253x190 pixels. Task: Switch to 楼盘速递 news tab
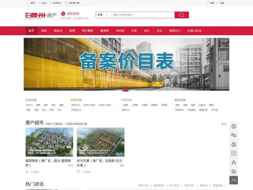pos(218,185)
